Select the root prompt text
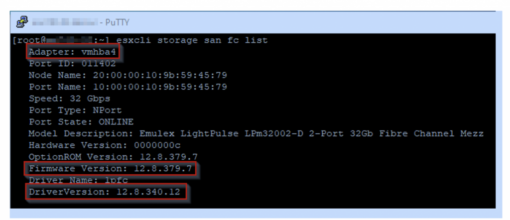The width and height of the screenshot is (510, 220). pos(61,40)
